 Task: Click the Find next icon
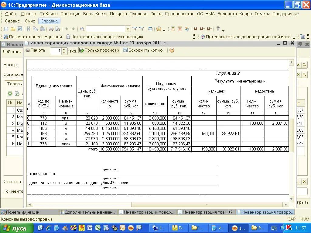pos(135,29)
